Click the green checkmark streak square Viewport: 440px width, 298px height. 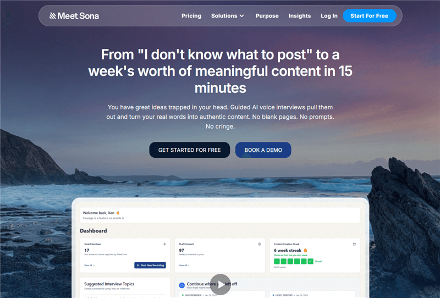coord(310,261)
